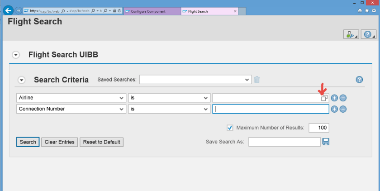
Task: Open Search Criteria help question mark icon
Action: tap(359, 80)
